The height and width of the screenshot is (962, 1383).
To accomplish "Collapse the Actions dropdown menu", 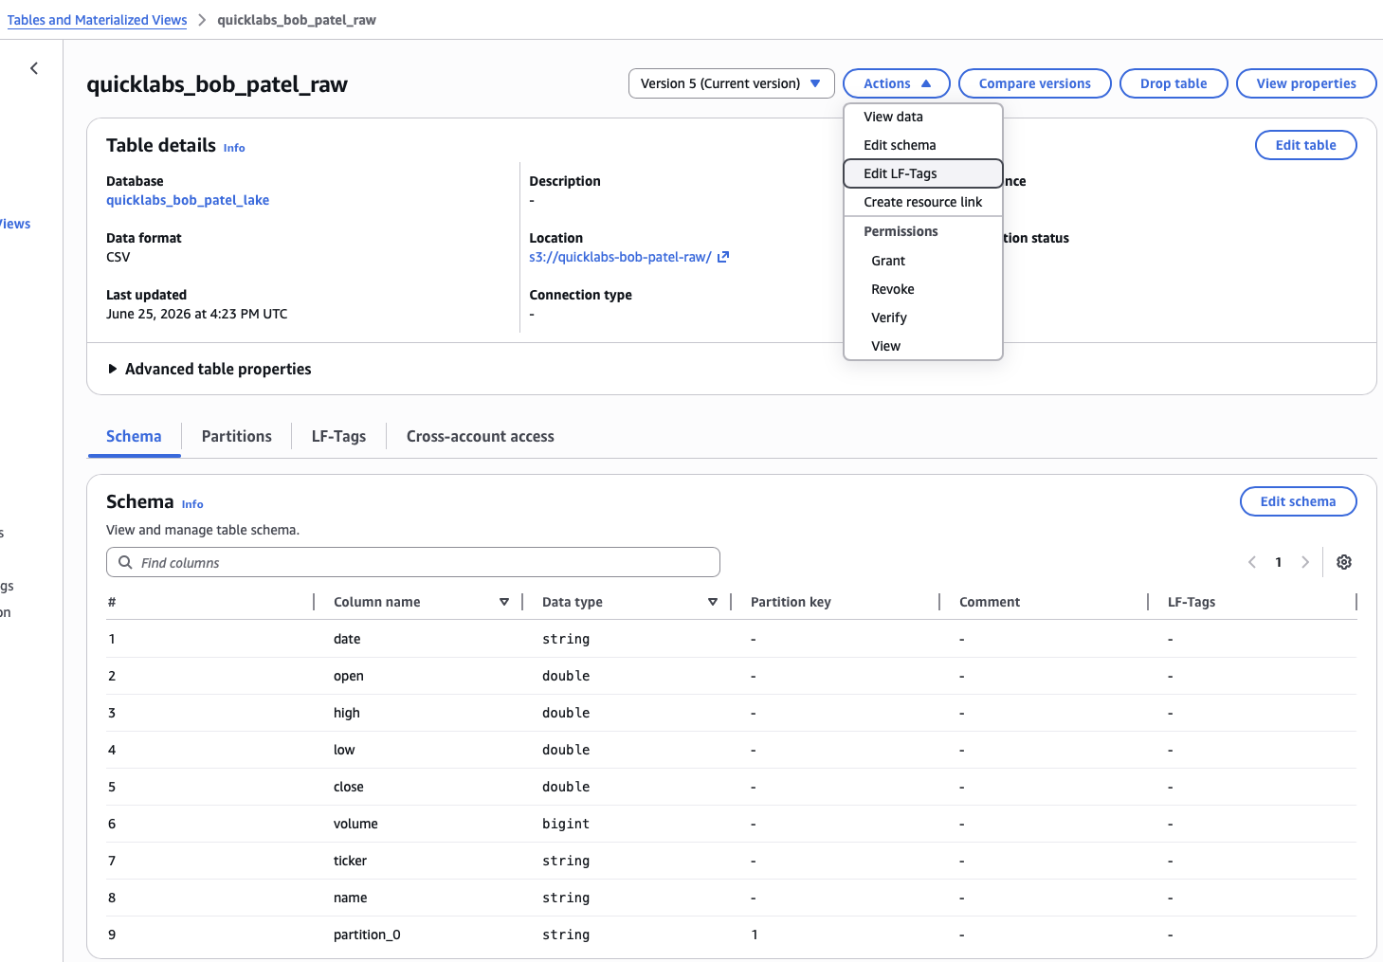I will pos(896,83).
